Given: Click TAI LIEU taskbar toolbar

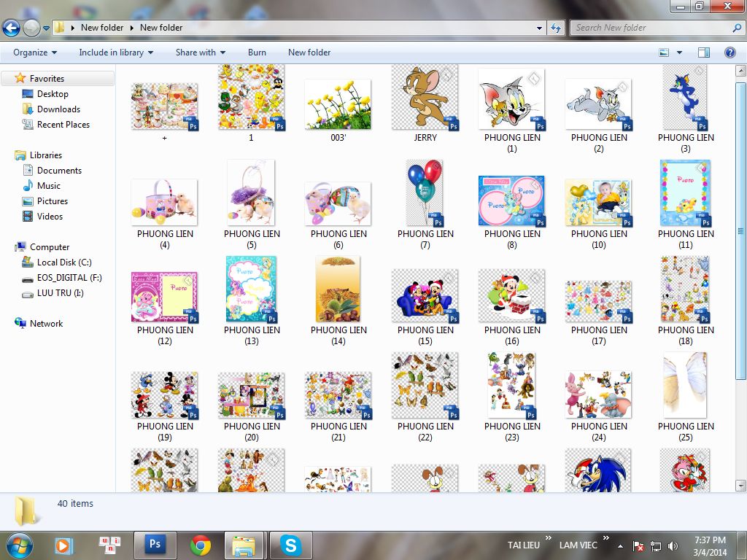Looking at the screenshot, I should [523, 545].
